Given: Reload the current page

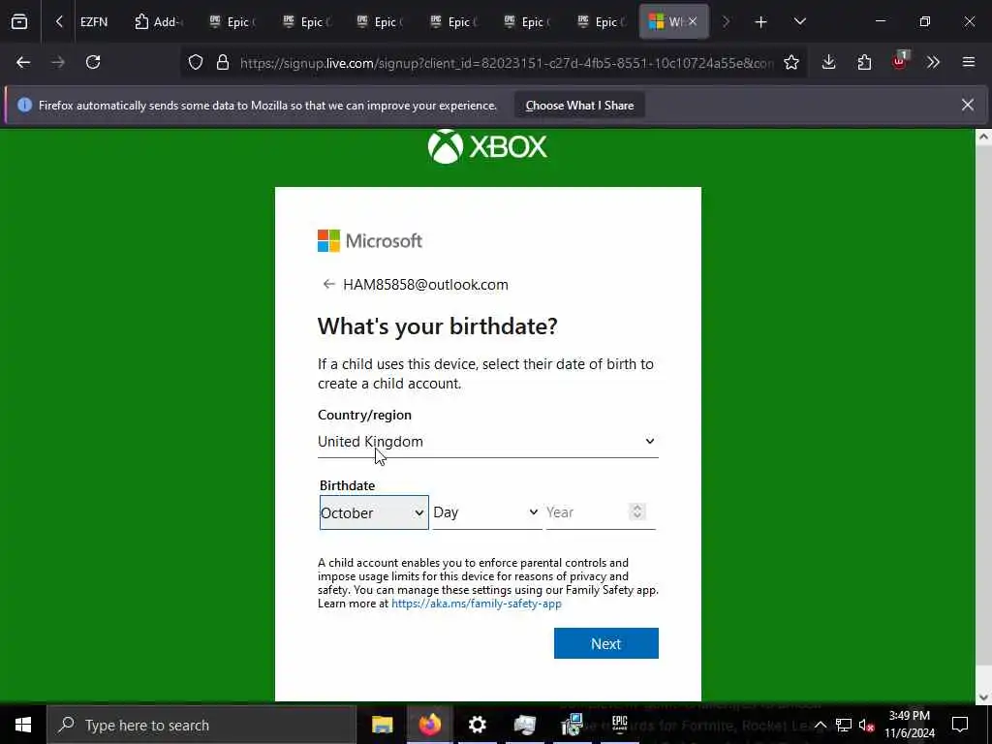Looking at the screenshot, I should (93, 62).
